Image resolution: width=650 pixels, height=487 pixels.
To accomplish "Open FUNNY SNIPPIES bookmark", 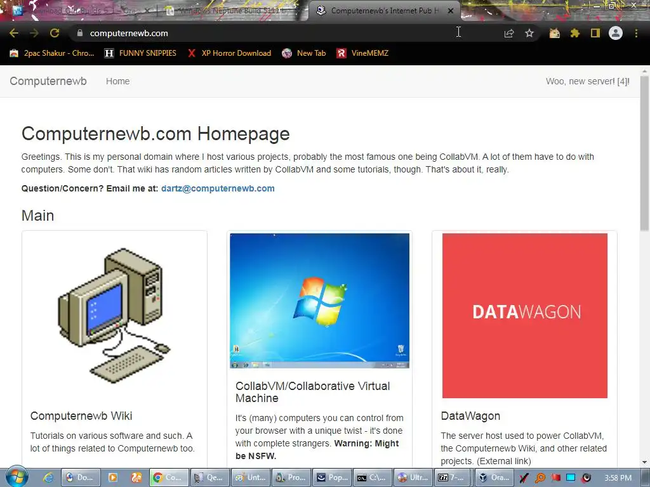I will [140, 53].
